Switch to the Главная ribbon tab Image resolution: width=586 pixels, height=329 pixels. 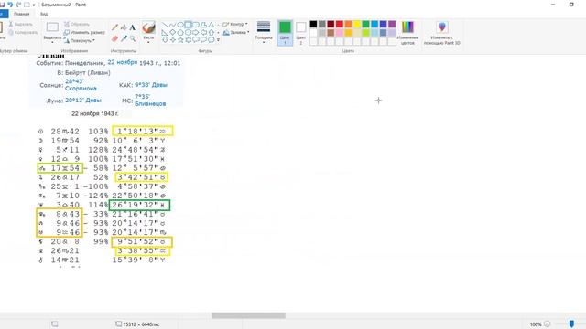tap(21, 14)
